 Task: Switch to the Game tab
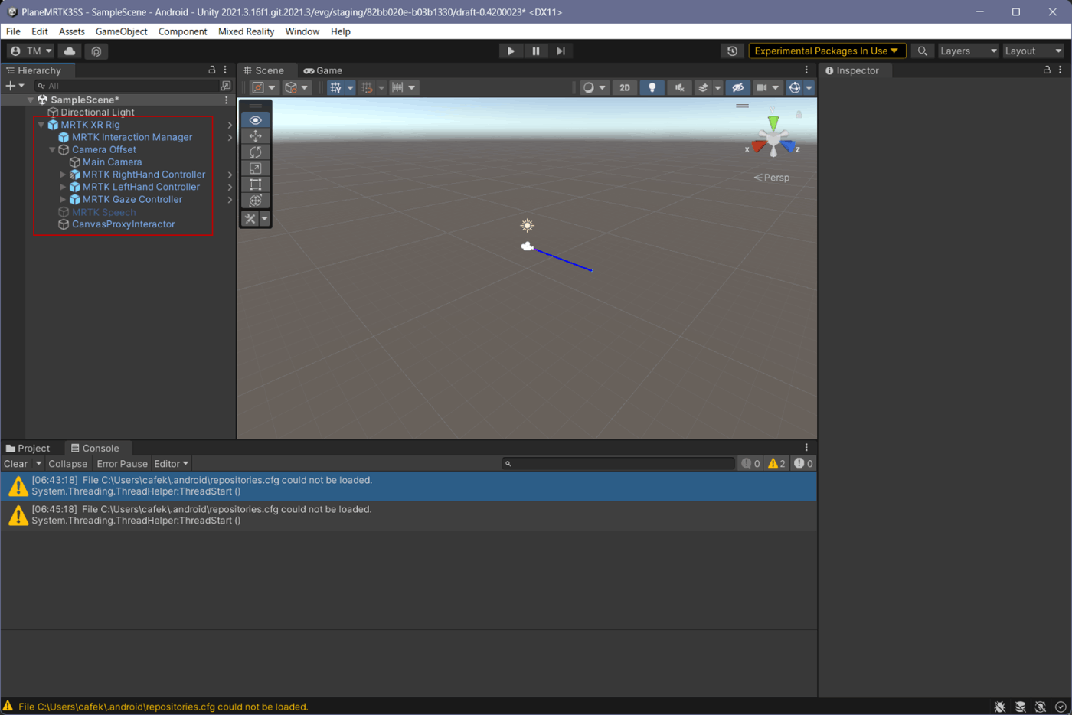pyautogui.click(x=323, y=70)
